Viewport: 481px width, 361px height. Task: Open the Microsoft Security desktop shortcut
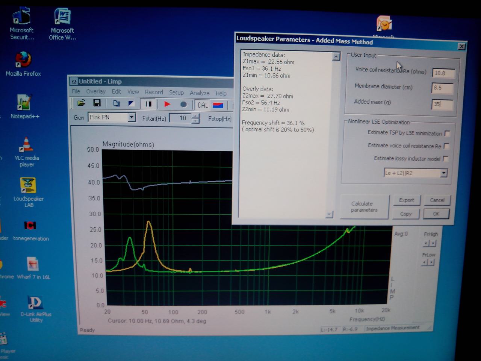(21, 24)
